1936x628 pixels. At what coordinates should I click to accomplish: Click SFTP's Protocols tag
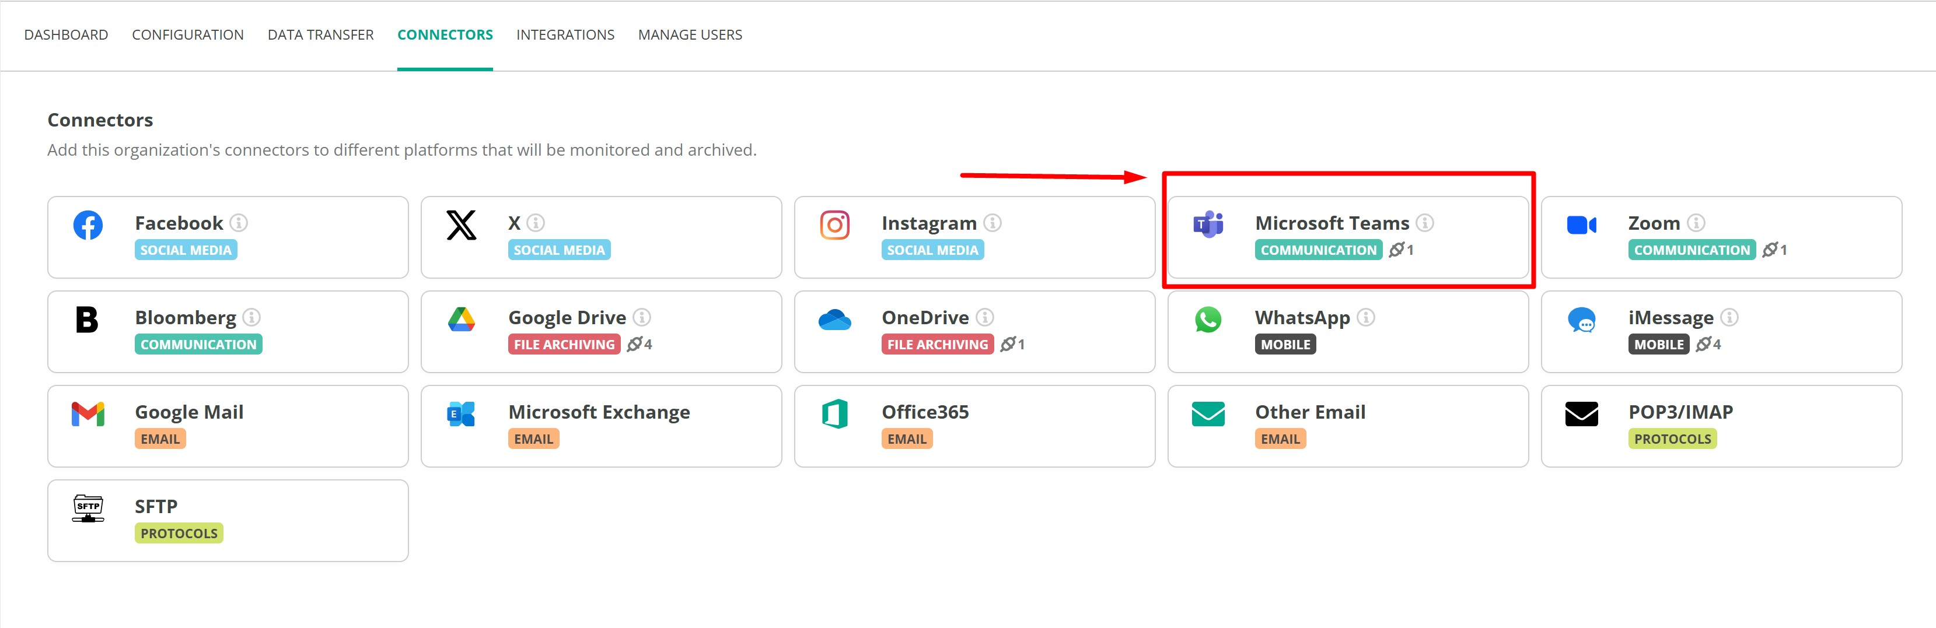[179, 534]
